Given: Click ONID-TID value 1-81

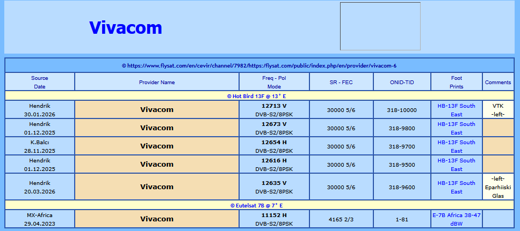Looking at the screenshot, I should [x=402, y=219].
